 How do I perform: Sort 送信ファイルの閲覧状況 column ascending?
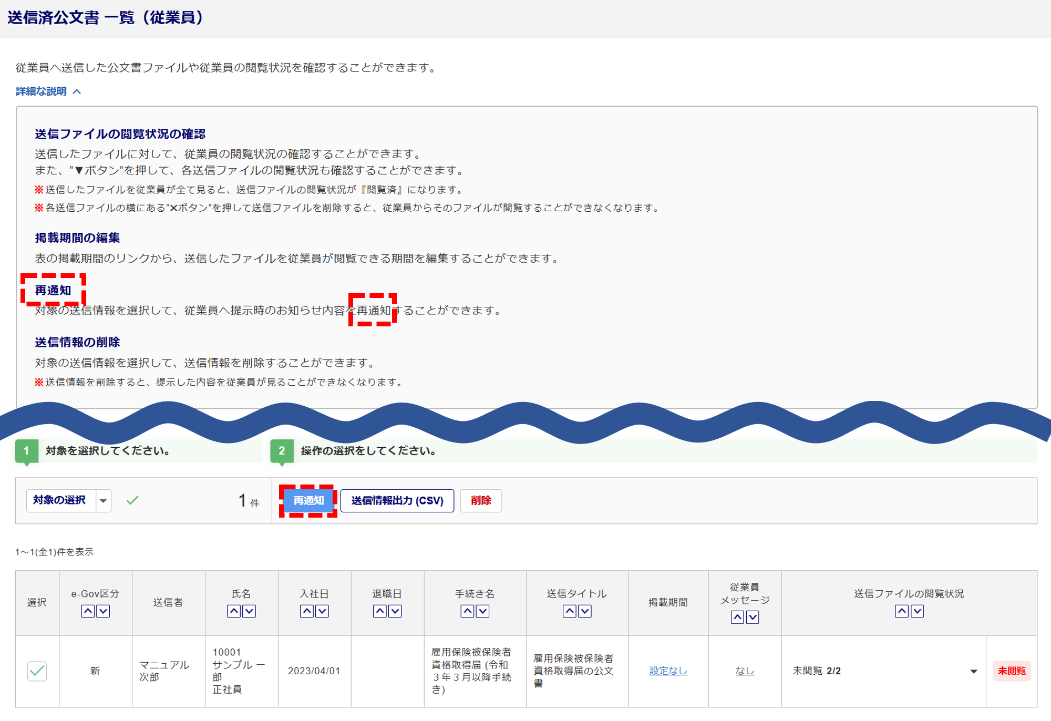902,611
